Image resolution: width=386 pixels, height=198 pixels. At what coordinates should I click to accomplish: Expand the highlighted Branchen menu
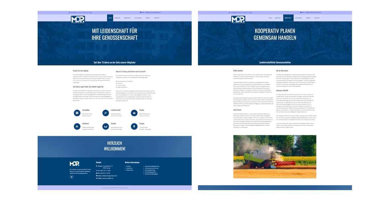point(288,18)
